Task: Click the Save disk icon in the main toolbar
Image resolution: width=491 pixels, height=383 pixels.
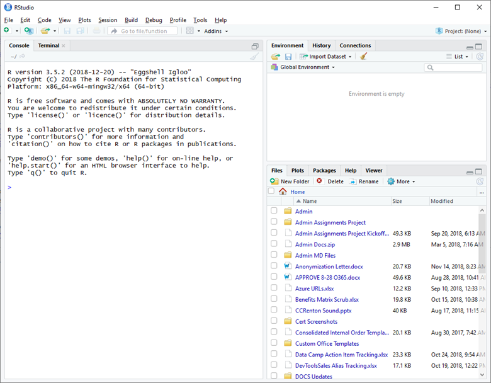Action: (67, 31)
